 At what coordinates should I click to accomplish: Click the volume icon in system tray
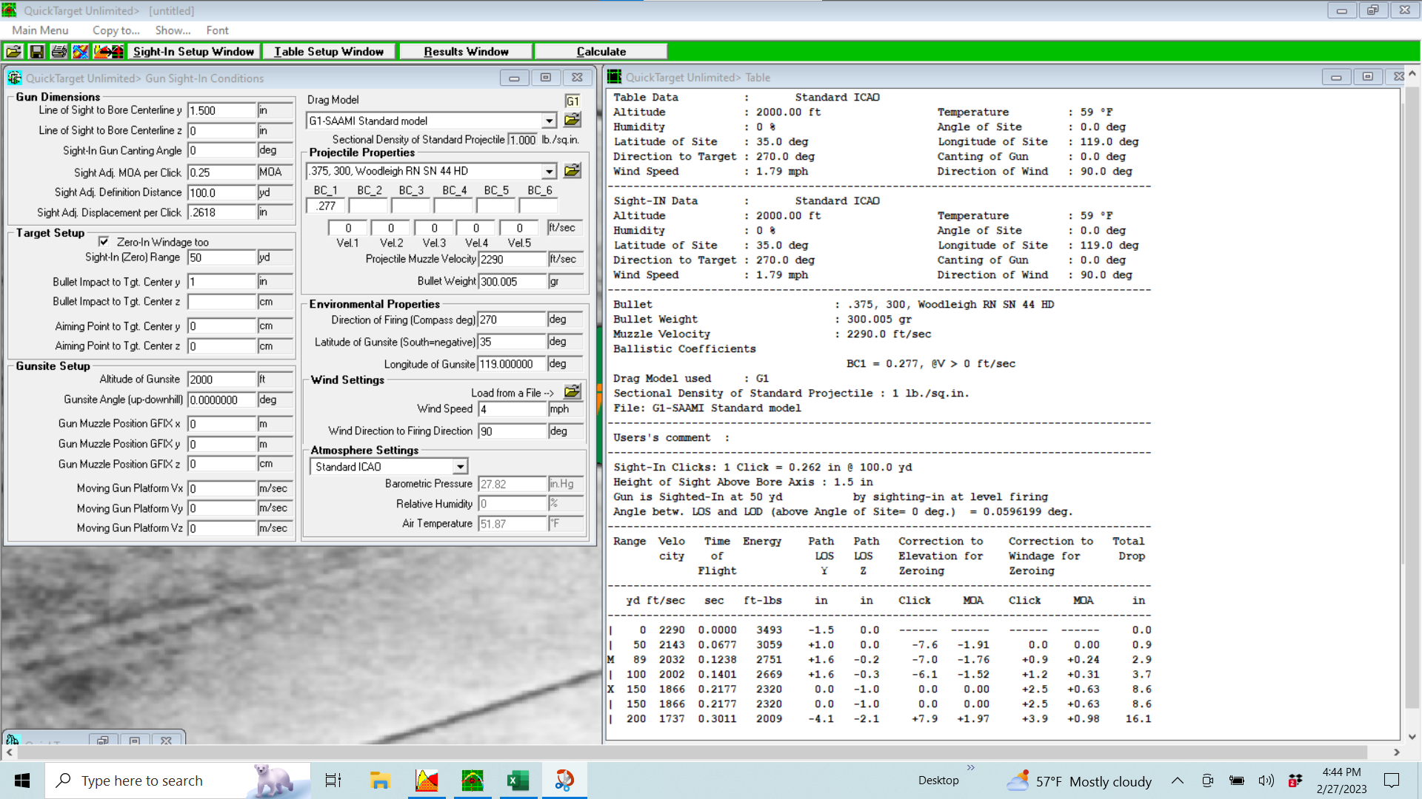(1266, 781)
